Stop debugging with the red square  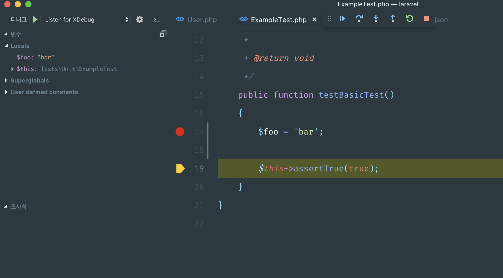(x=426, y=19)
